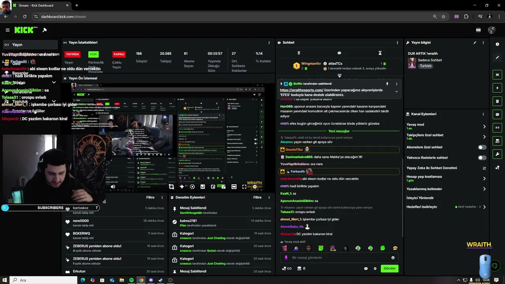
Task: Select the Sadece Sohbet category thumbnail
Action: [412, 63]
